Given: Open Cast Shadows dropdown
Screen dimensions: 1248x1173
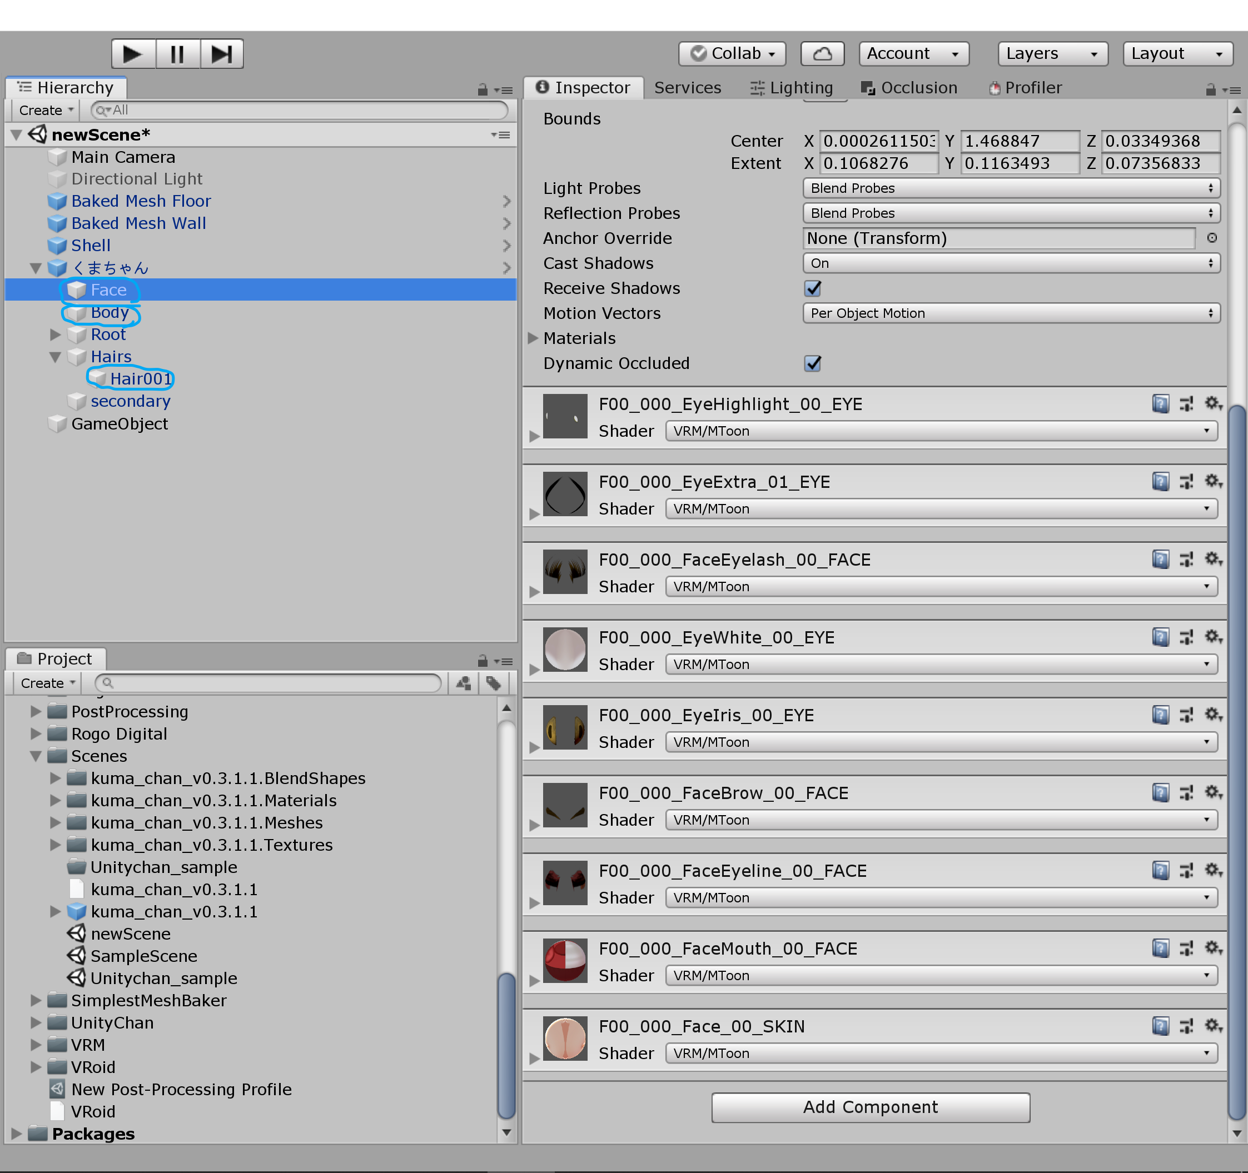Looking at the screenshot, I should click(1011, 263).
